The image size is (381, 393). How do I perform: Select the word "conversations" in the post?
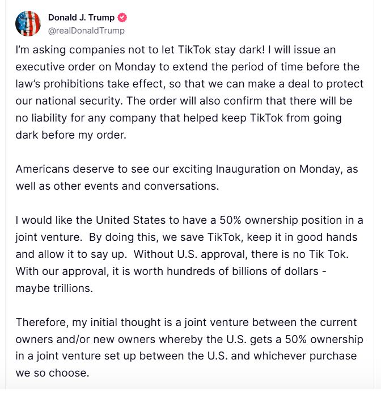click(181, 186)
